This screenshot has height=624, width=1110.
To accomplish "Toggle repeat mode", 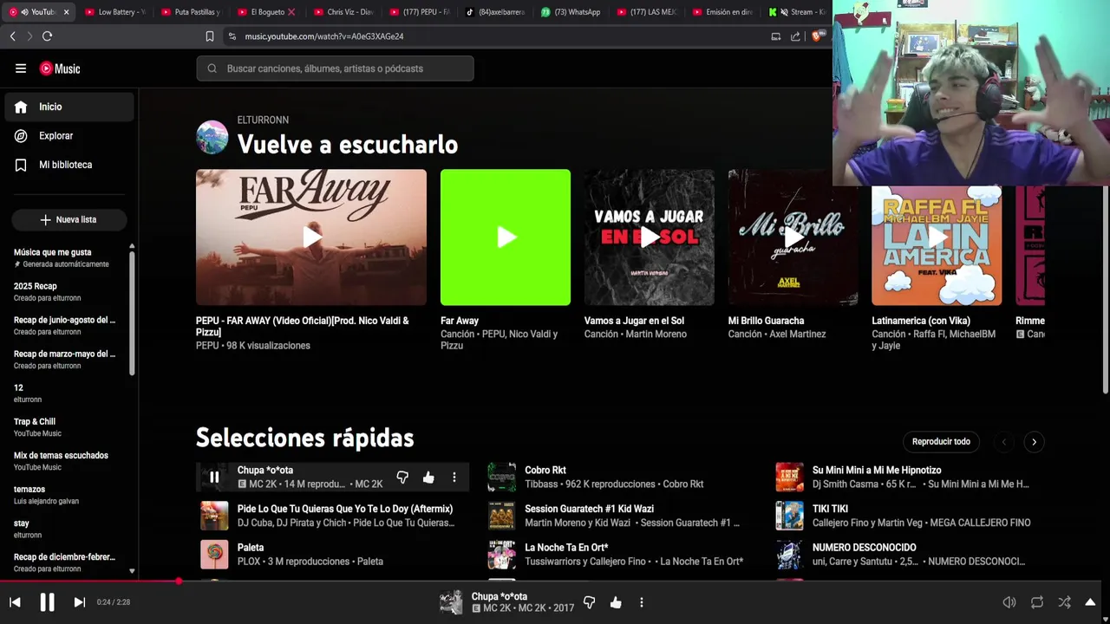I will pyautogui.click(x=1037, y=602).
